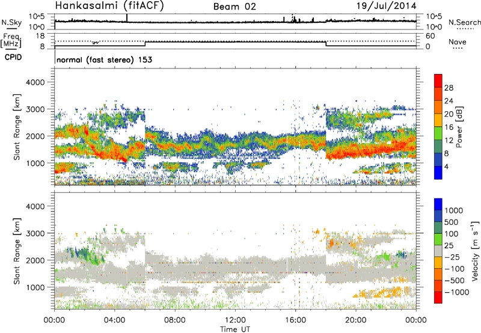The height and width of the screenshot is (333, 481).
Task: Click the Nave legend label
Action: pyautogui.click(x=458, y=41)
